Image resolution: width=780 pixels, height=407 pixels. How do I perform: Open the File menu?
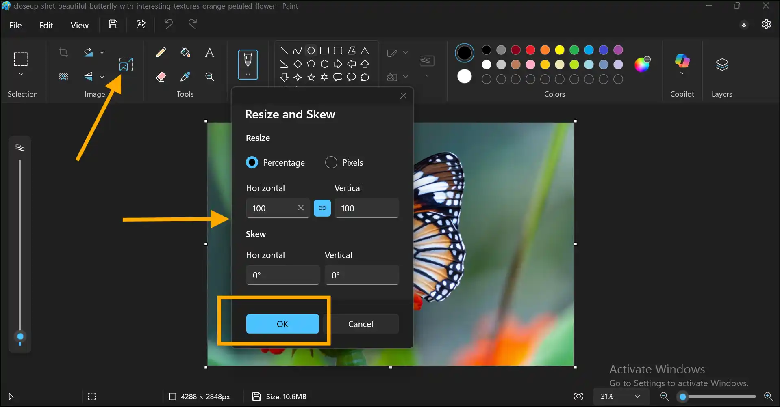pos(15,25)
